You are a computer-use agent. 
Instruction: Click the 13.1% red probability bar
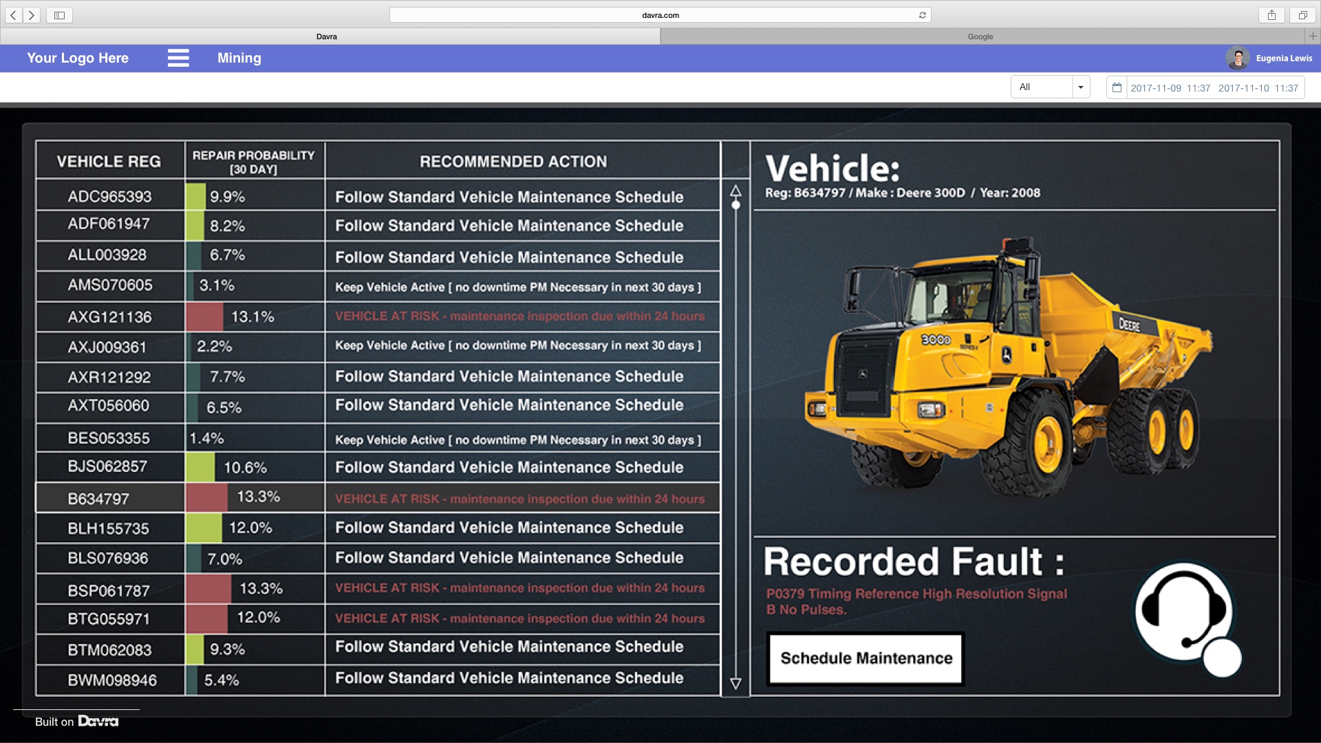pyautogui.click(x=204, y=317)
